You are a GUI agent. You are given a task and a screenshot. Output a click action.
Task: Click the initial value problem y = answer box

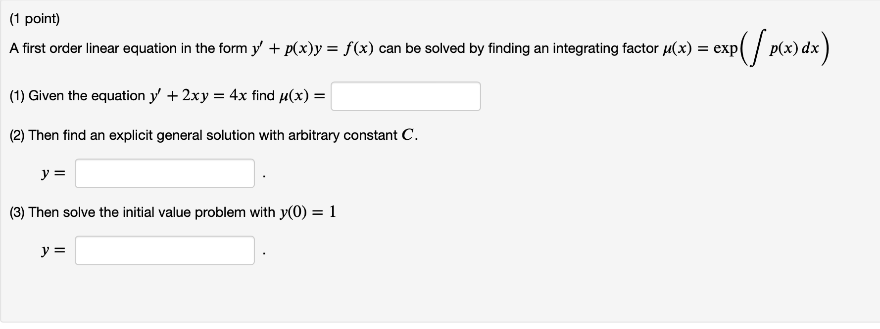coord(164,250)
